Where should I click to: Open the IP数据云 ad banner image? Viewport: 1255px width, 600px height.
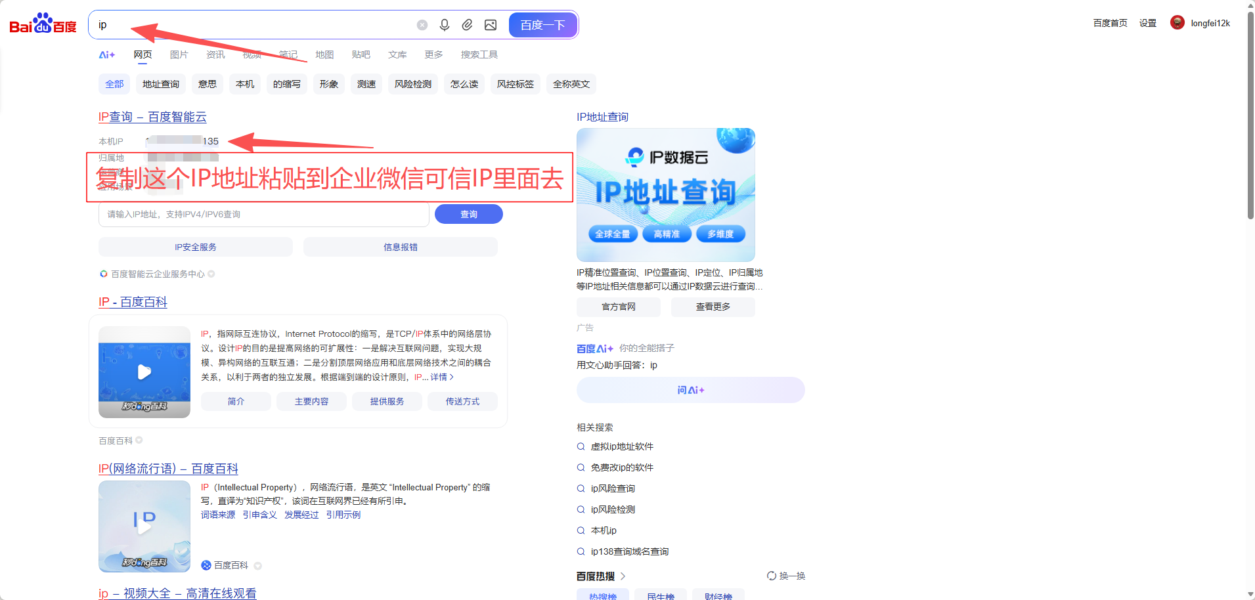tap(666, 195)
